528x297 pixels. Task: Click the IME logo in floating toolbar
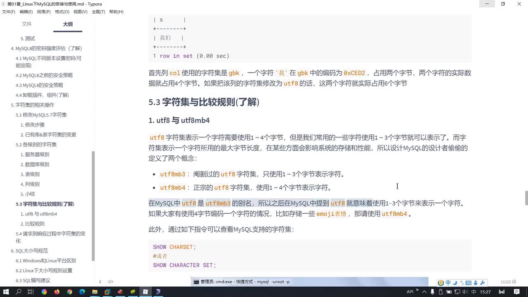(x=441, y=283)
